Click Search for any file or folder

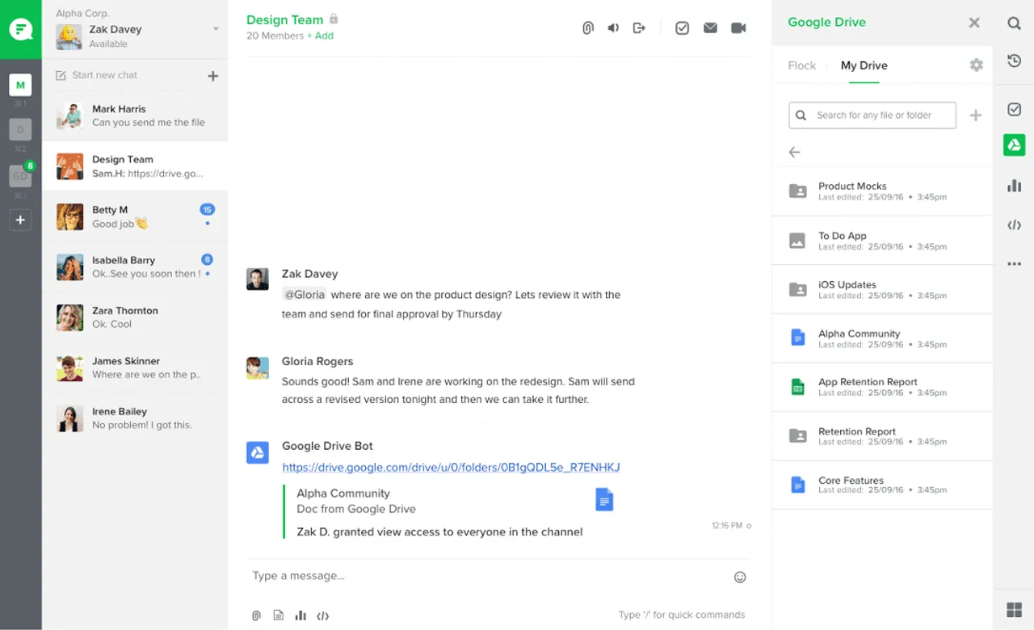[x=872, y=115]
